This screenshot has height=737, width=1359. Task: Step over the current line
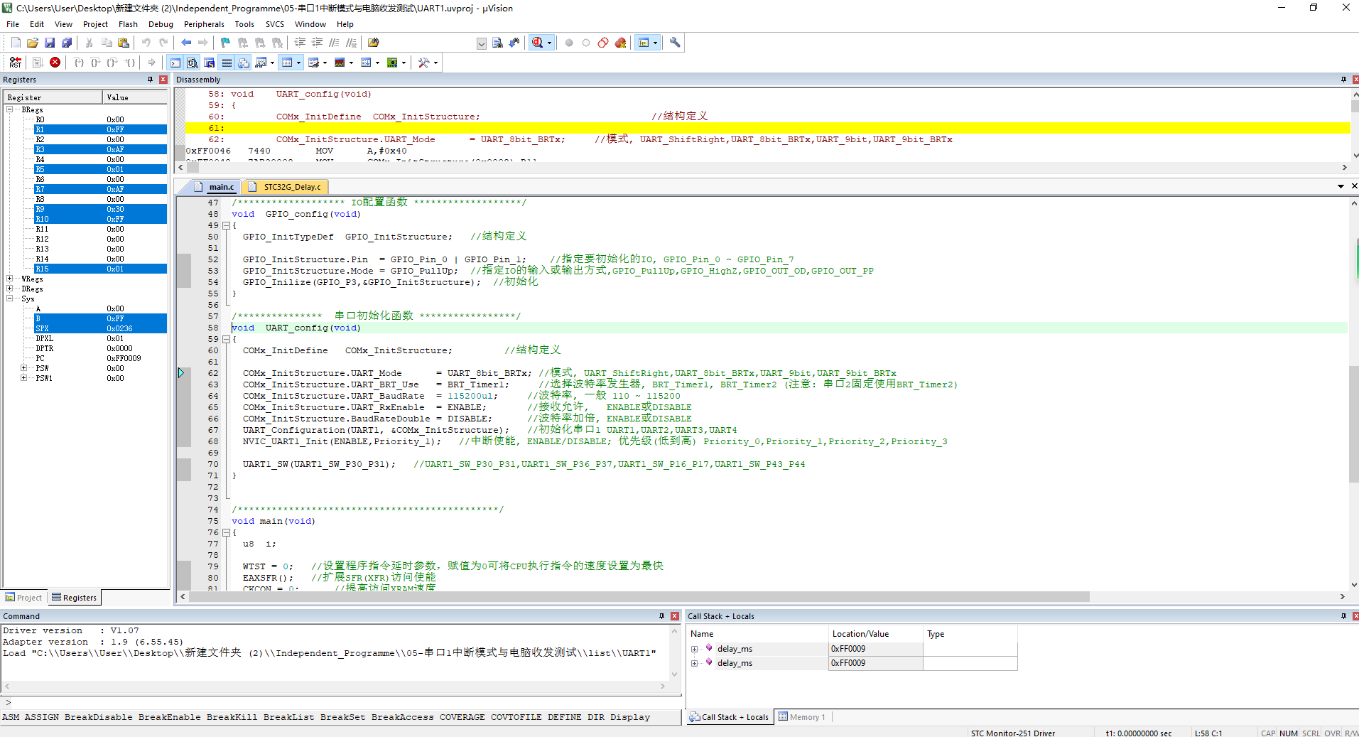tap(96, 63)
